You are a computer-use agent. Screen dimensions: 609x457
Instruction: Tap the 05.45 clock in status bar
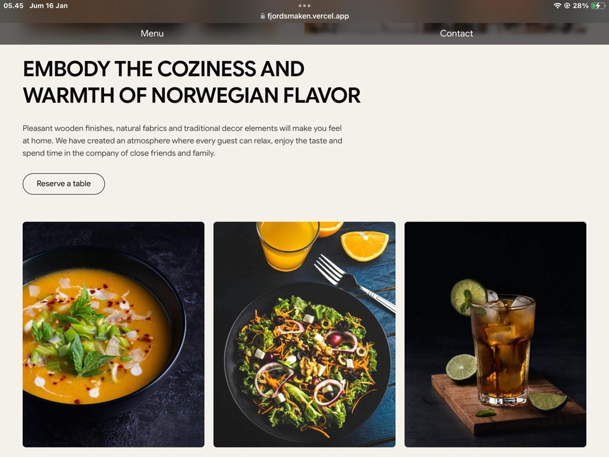[x=13, y=6]
